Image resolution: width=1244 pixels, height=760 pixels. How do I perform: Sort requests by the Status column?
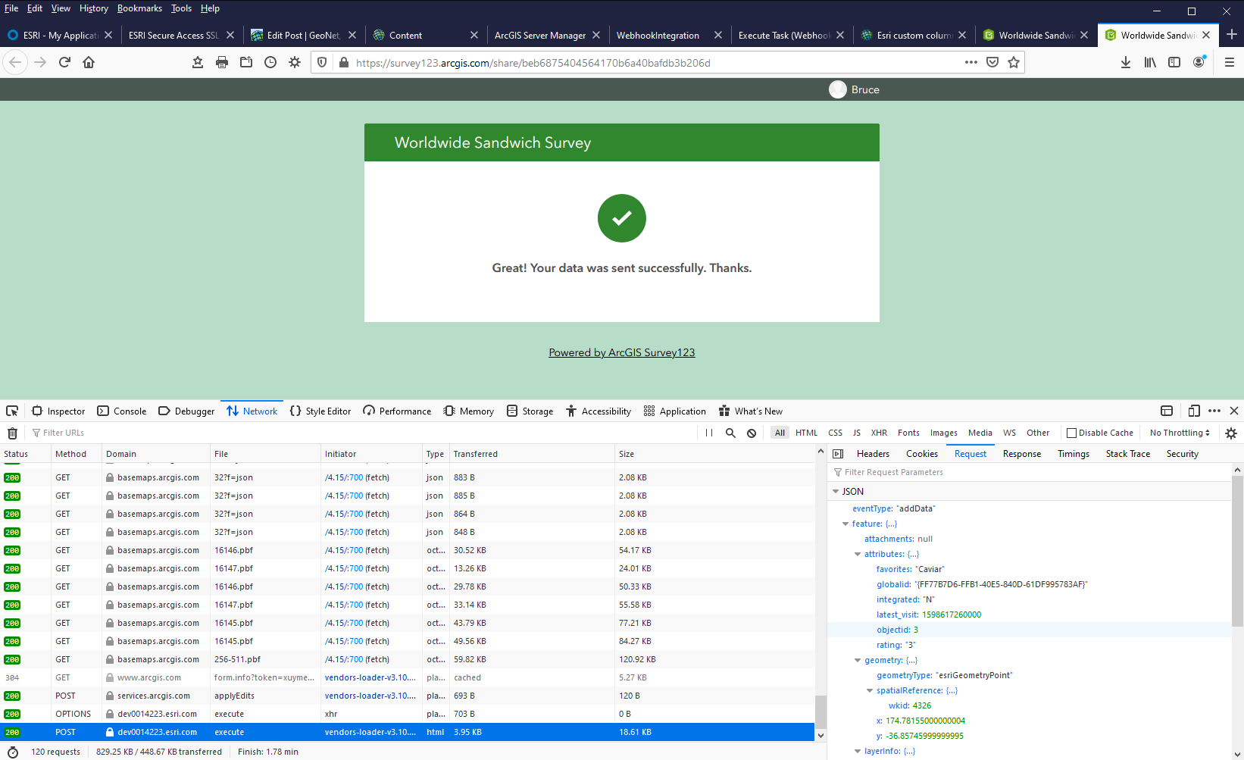25,454
